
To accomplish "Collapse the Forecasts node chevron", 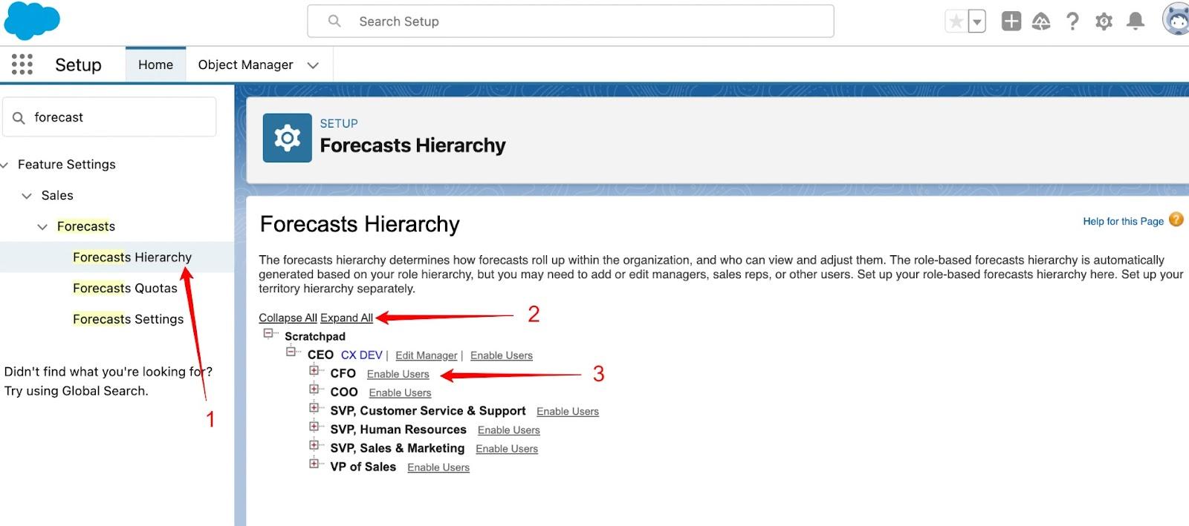I will coord(42,227).
